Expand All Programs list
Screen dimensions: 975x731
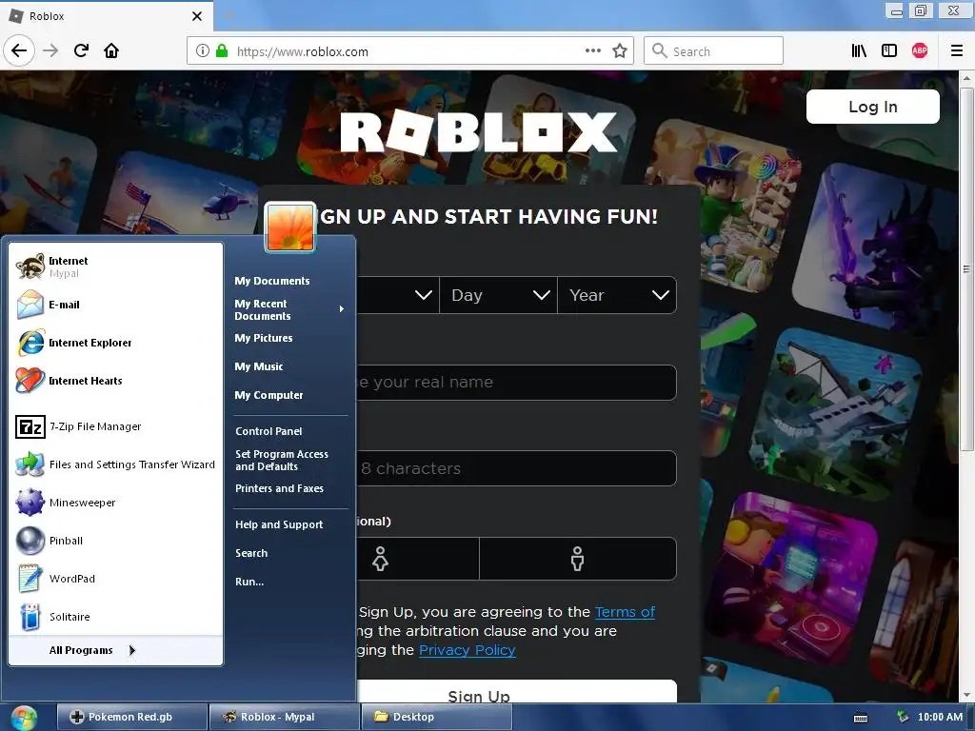[x=115, y=650]
